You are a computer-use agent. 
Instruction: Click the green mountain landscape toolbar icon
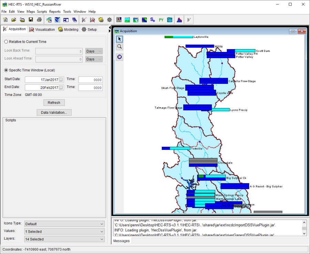point(127,20)
